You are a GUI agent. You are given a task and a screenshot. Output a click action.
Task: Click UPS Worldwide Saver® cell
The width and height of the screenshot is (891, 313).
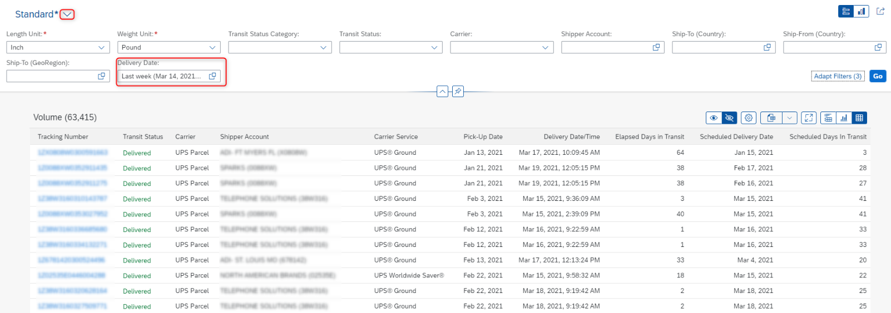[409, 276]
